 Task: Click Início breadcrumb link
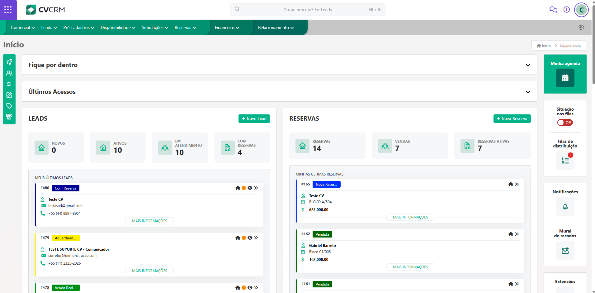click(x=544, y=46)
